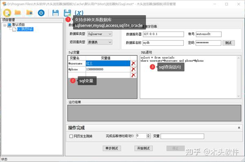Collapse the 默认项目 tree node
The width and height of the screenshot is (245, 162).
(x=4, y=25)
